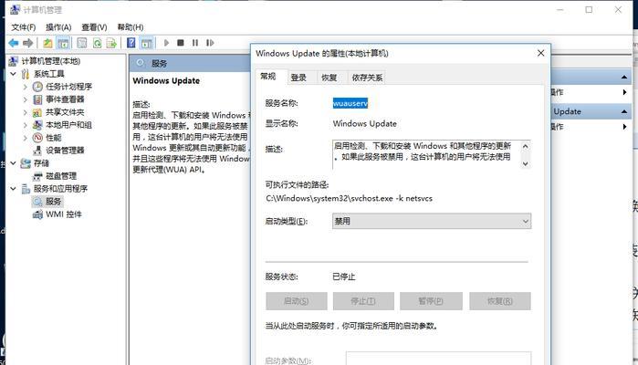Select 事件查看器 tree node
This screenshot has width=638, height=365.
[65, 99]
